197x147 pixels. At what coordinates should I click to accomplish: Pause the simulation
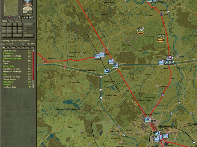pyautogui.click(x=23, y=18)
